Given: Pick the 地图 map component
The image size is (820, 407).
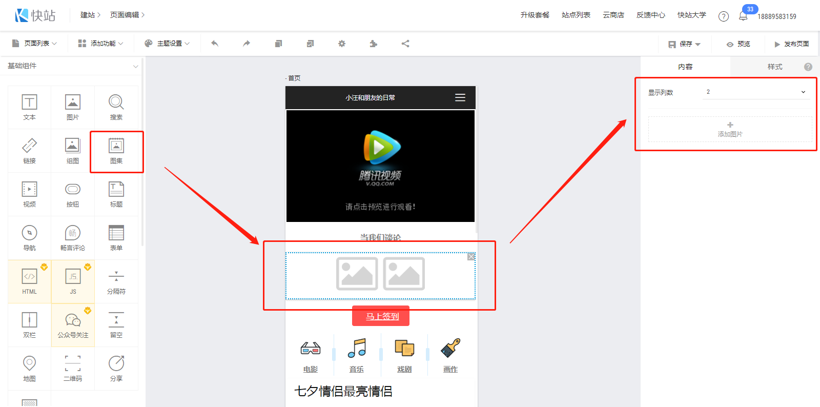Looking at the screenshot, I should [29, 369].
